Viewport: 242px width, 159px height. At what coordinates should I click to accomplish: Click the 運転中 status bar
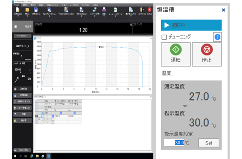click(191, 25)
